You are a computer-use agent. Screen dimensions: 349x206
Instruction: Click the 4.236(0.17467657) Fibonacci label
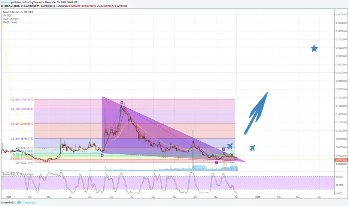coord(22,100)
